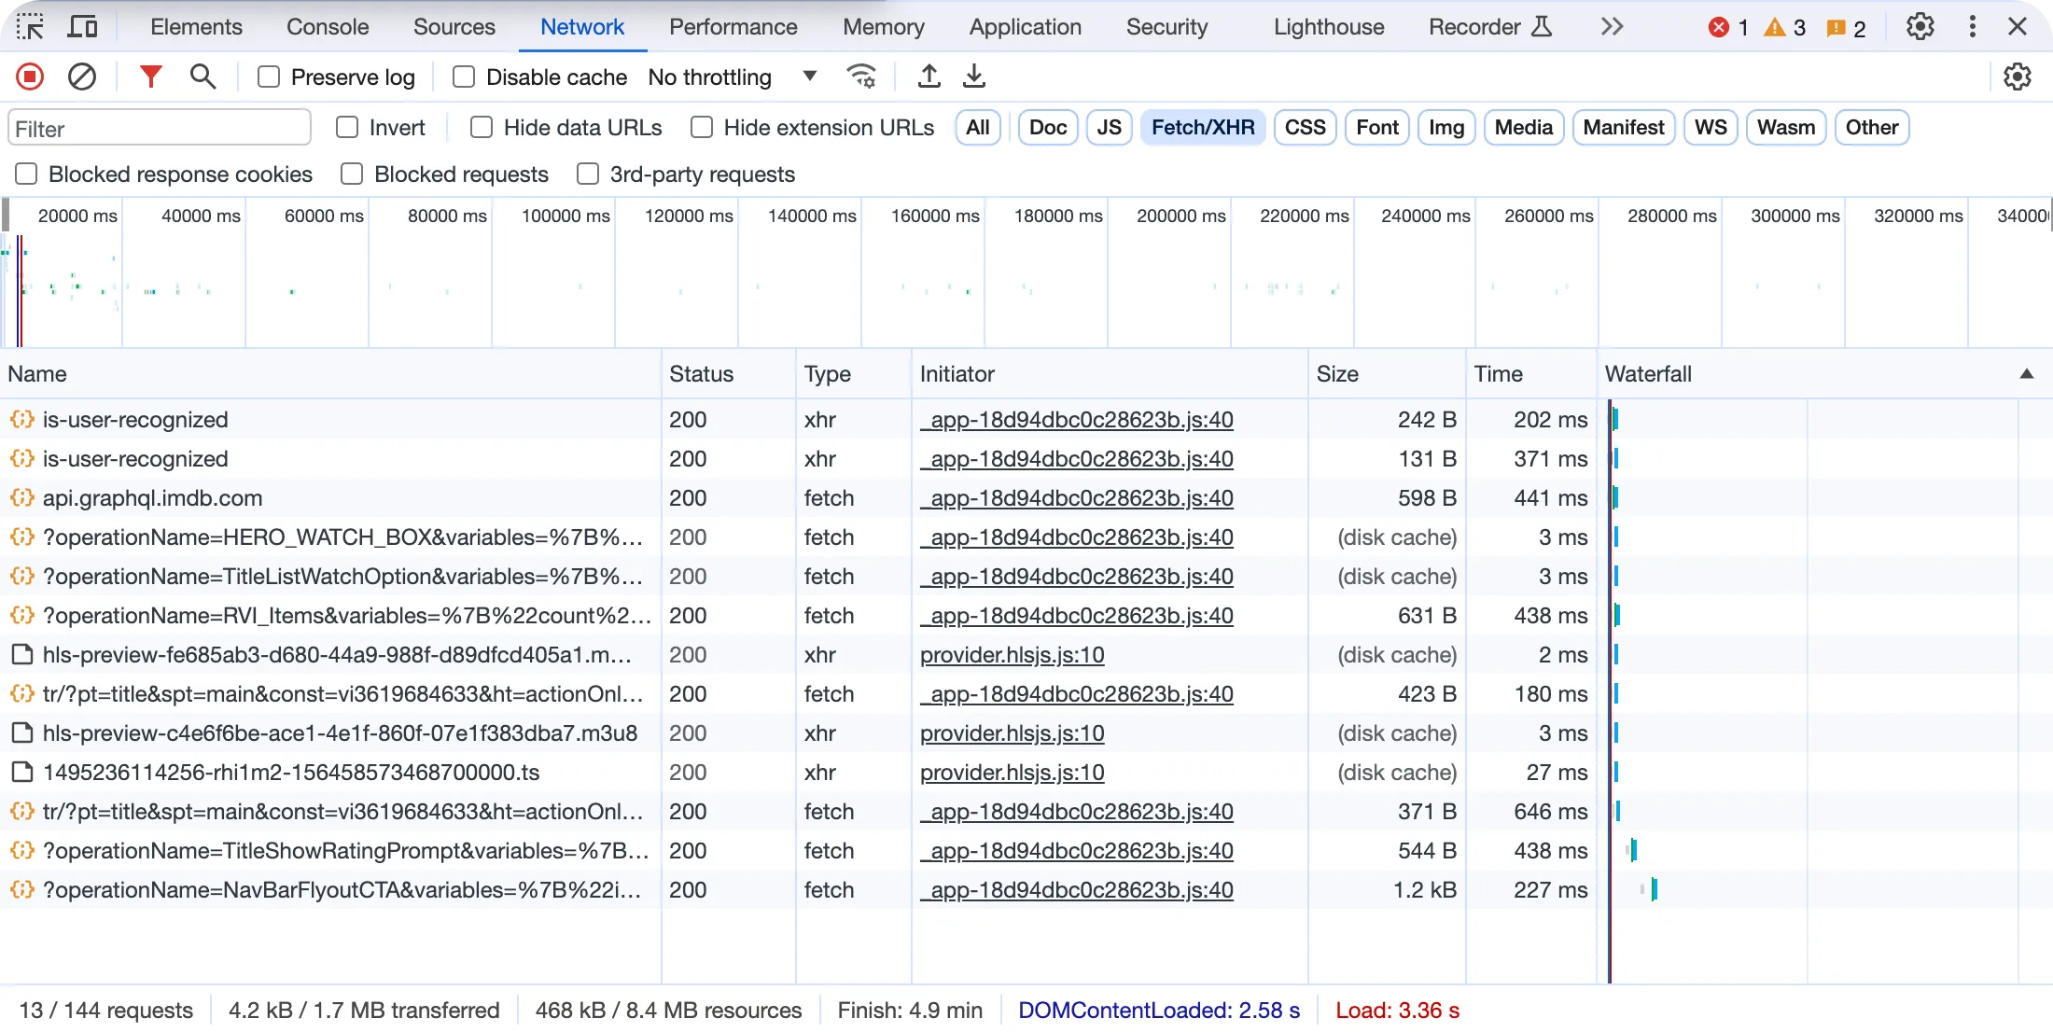Clear the network log
Screen dimensions: 2053x1032
pos(82,77)
